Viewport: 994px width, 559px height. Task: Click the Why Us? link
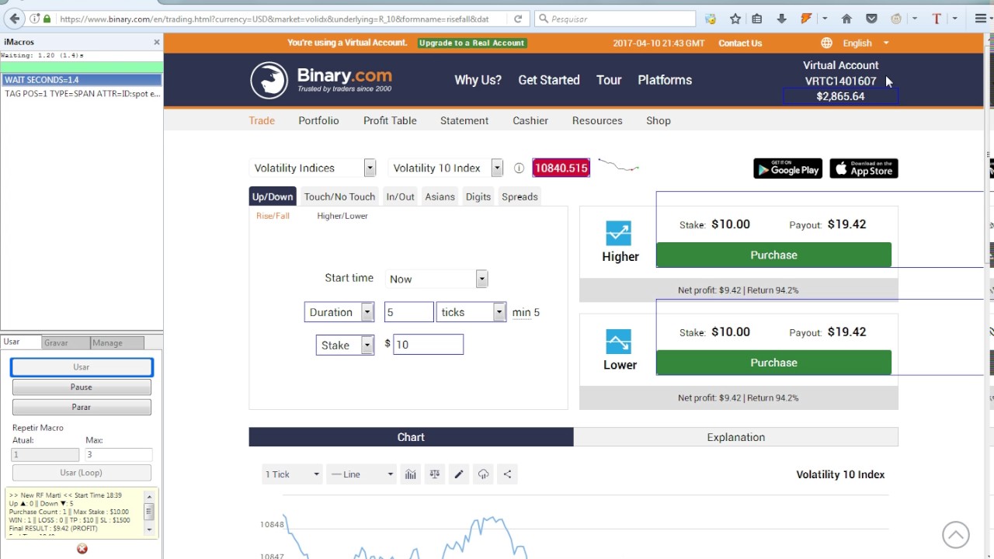coord(478,80)
